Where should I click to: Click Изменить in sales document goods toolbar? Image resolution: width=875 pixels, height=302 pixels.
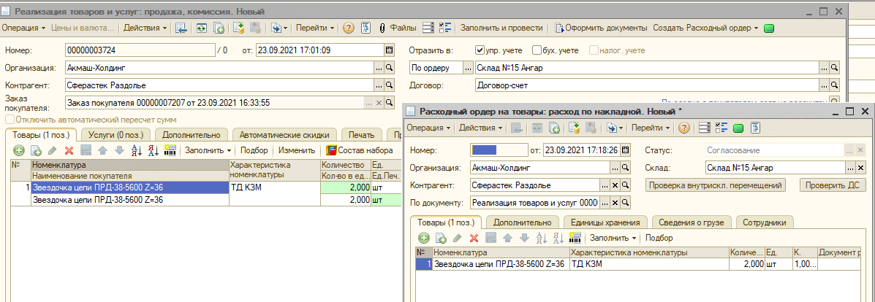(x=296, y=150)
